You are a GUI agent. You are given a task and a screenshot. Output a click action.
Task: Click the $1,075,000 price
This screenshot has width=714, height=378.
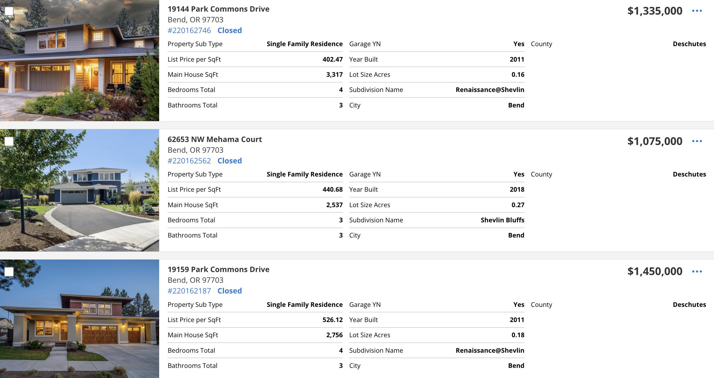click(x=654, y=141)
